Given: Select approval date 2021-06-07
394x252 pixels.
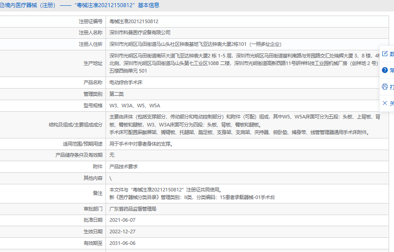Looking at the screenshot, I should (x=122, y=220).
